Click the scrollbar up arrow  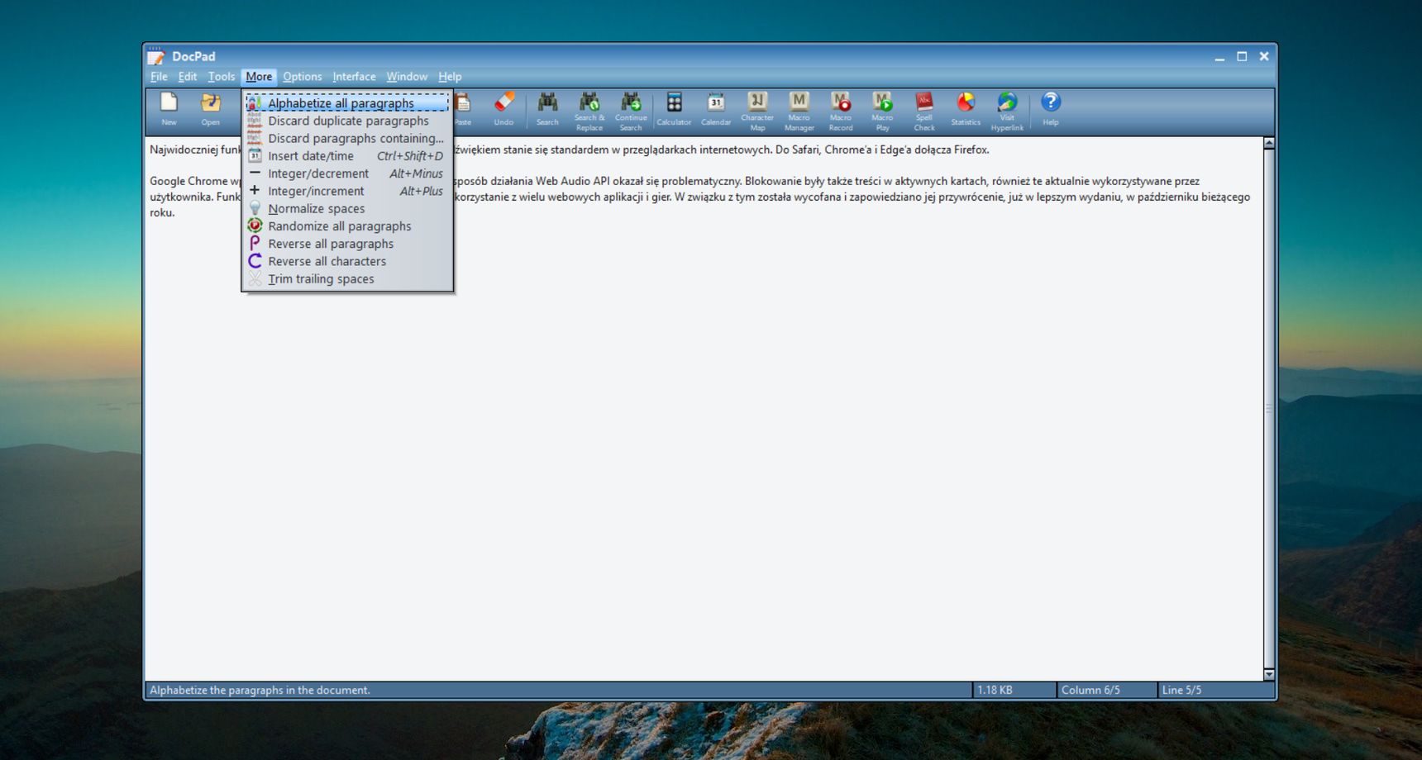click(1269, 144)
